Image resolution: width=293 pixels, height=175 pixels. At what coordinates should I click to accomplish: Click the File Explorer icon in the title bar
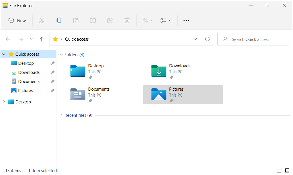[5, 6]
